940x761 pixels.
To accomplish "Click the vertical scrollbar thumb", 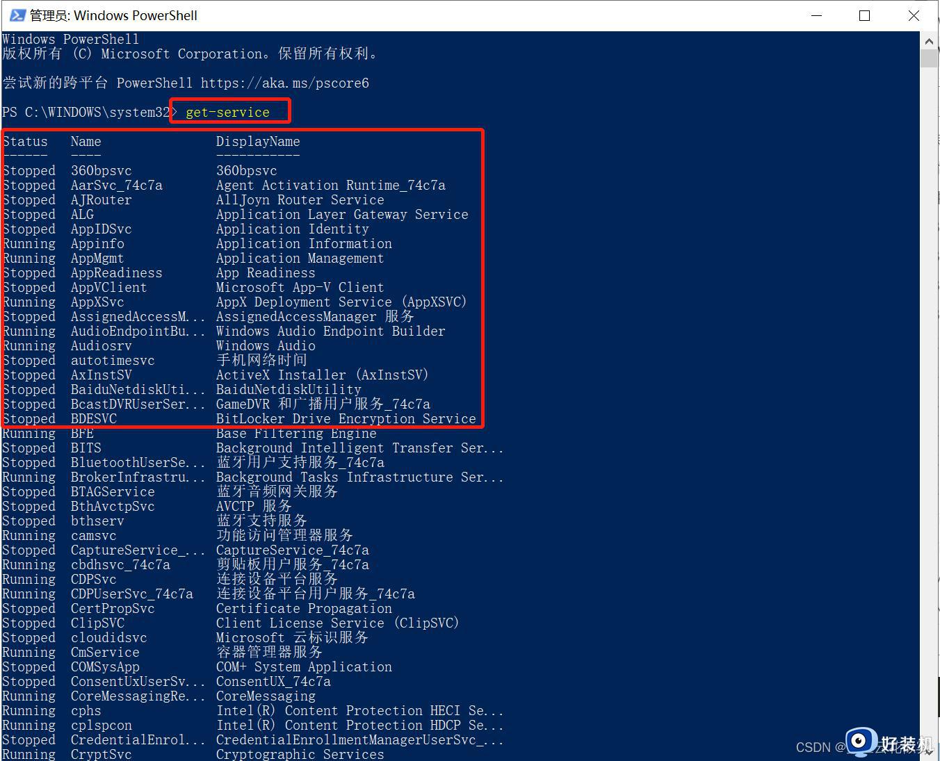I will [x=930, y=58].
